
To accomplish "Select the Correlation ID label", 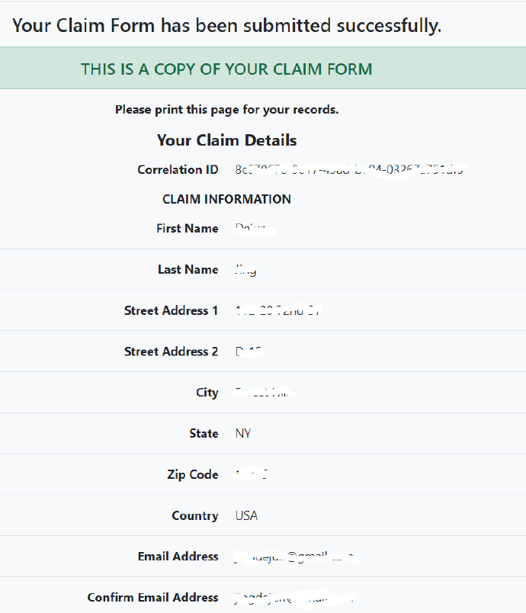I will tap(178, 170).
